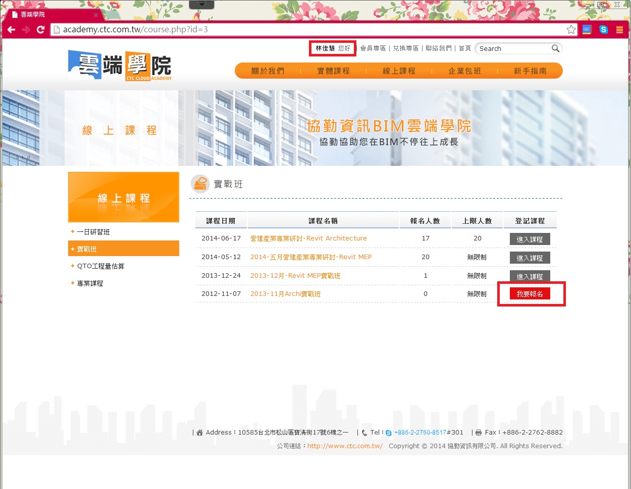This screenshot has height=489, width=631.
Task: Click in the Search input field
Action: 512,49
